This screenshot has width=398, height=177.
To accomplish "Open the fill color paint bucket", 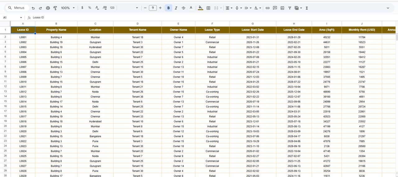I will 200,8.
